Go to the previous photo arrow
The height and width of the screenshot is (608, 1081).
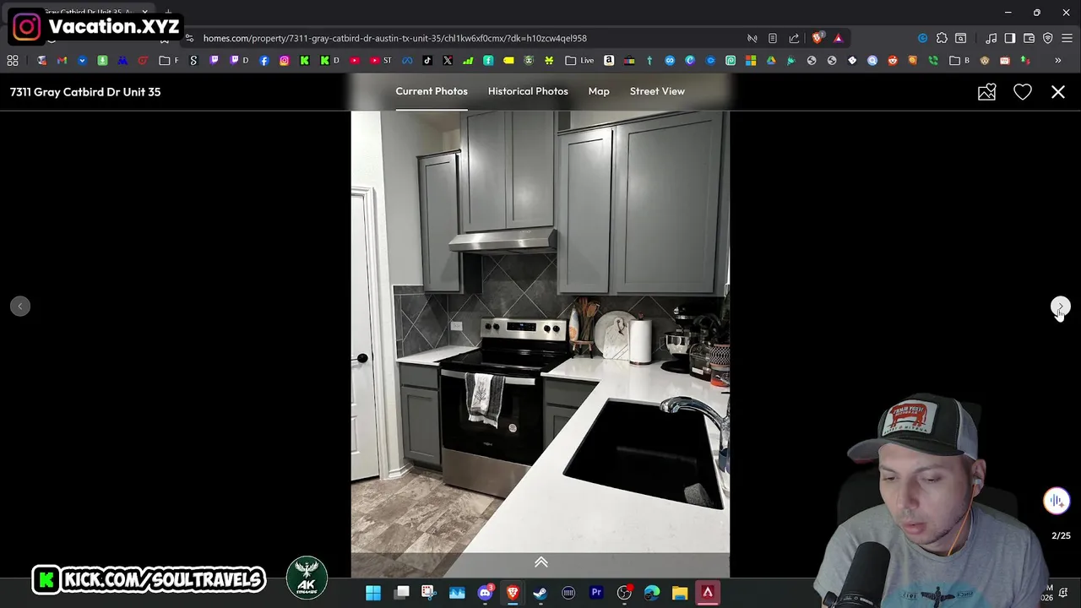click(x=20, y=307)
